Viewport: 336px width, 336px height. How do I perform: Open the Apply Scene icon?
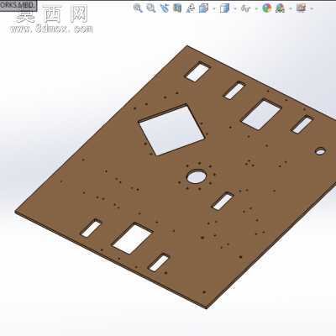point(280,8)
